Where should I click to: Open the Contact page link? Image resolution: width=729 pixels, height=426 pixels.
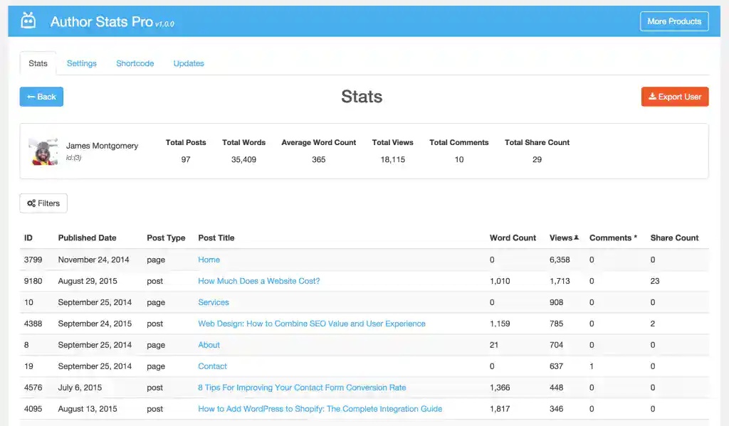tap(212, 366)
